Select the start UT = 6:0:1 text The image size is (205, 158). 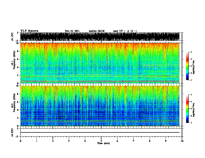point(125,31)
